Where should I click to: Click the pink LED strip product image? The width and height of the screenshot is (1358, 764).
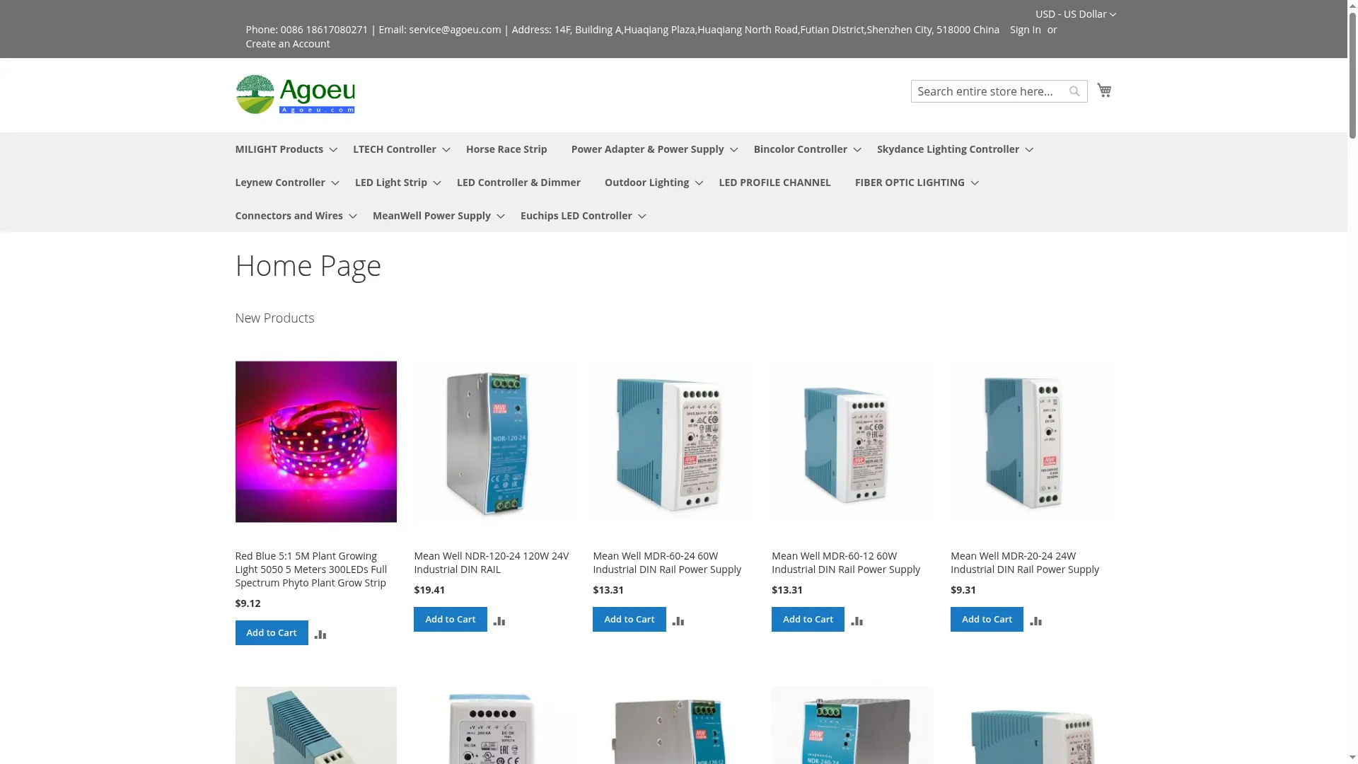pos(316,442)
